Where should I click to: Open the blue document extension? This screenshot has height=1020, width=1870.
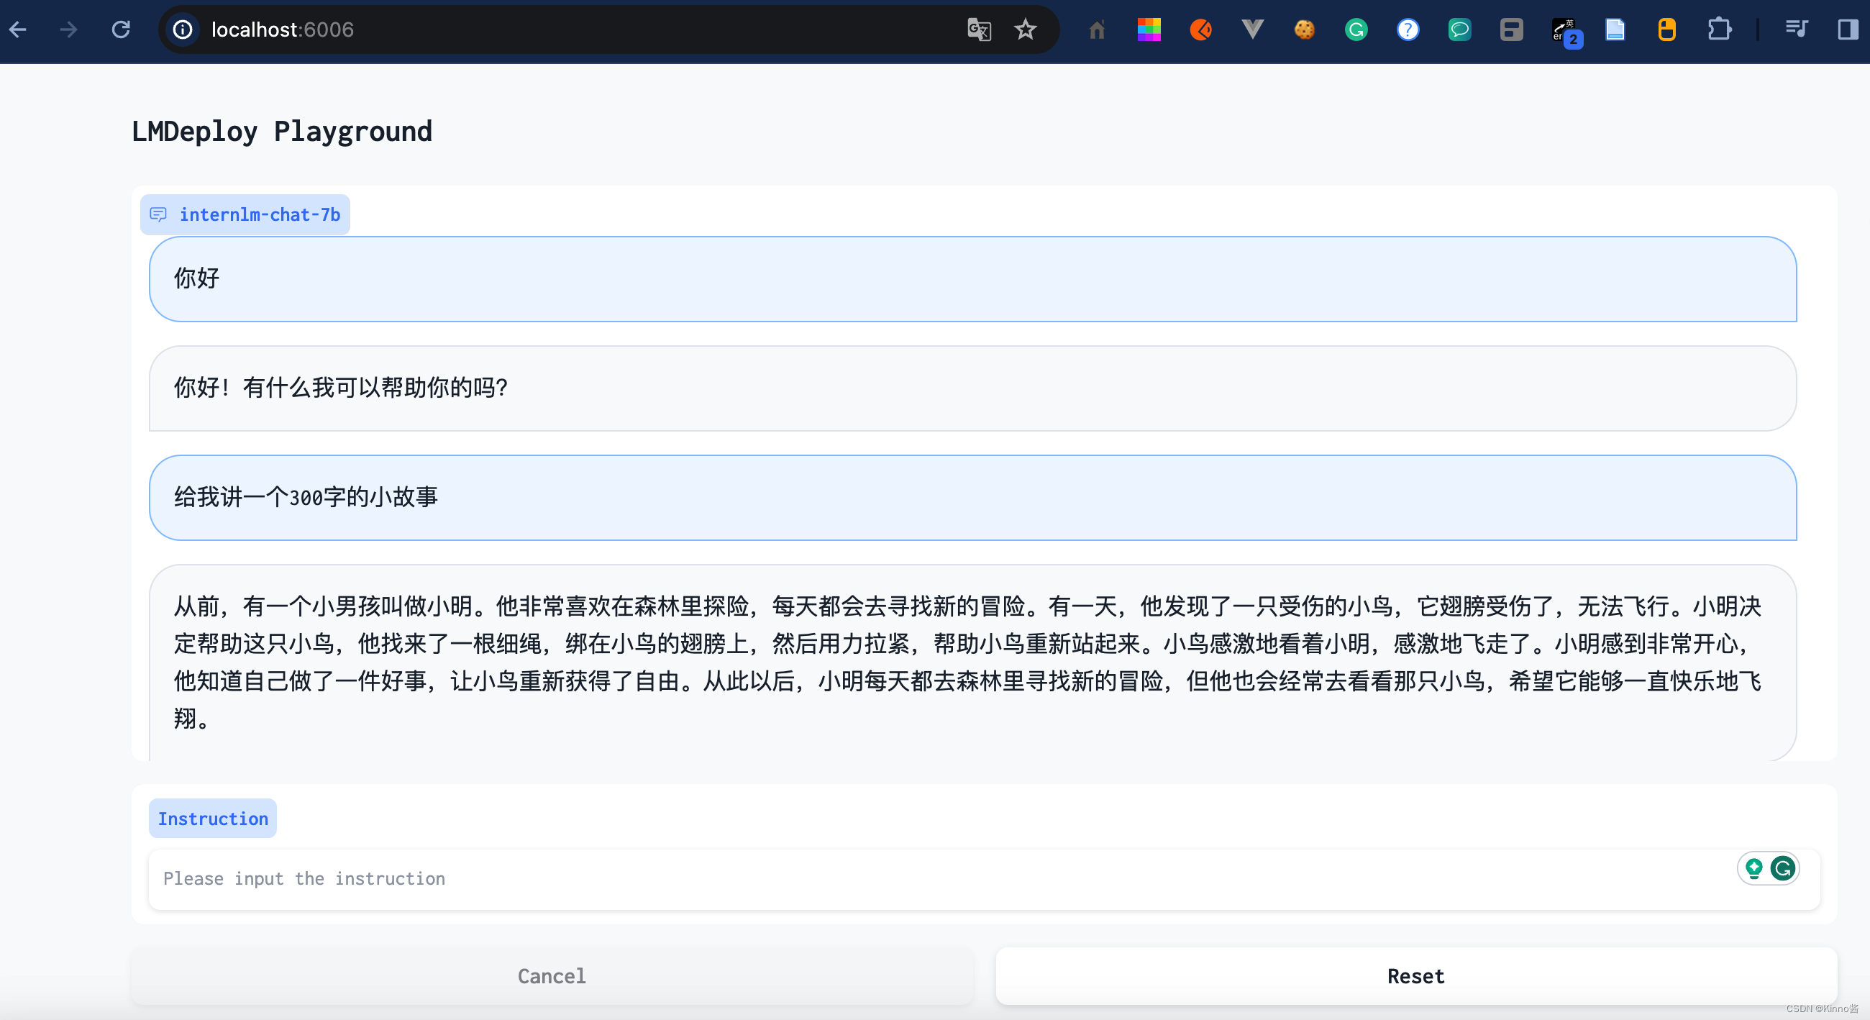coord(1615,29)
